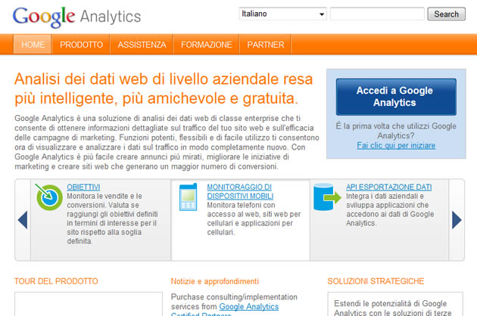477x316 pixels.
Task: Open the HOME tab
Action: click(x=33, y=45)
